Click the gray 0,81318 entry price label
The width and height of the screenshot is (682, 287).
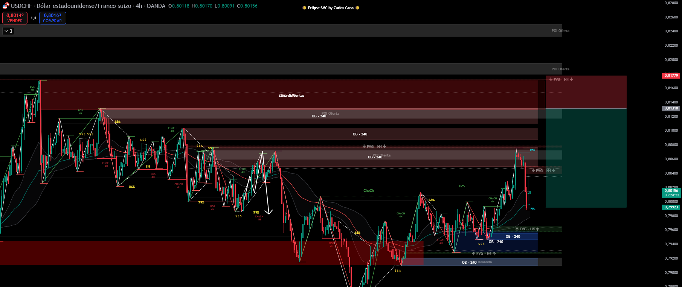[671, 108]
